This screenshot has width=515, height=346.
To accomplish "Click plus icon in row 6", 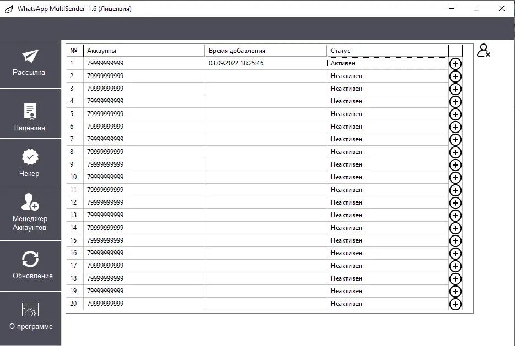I will [455, 127].
